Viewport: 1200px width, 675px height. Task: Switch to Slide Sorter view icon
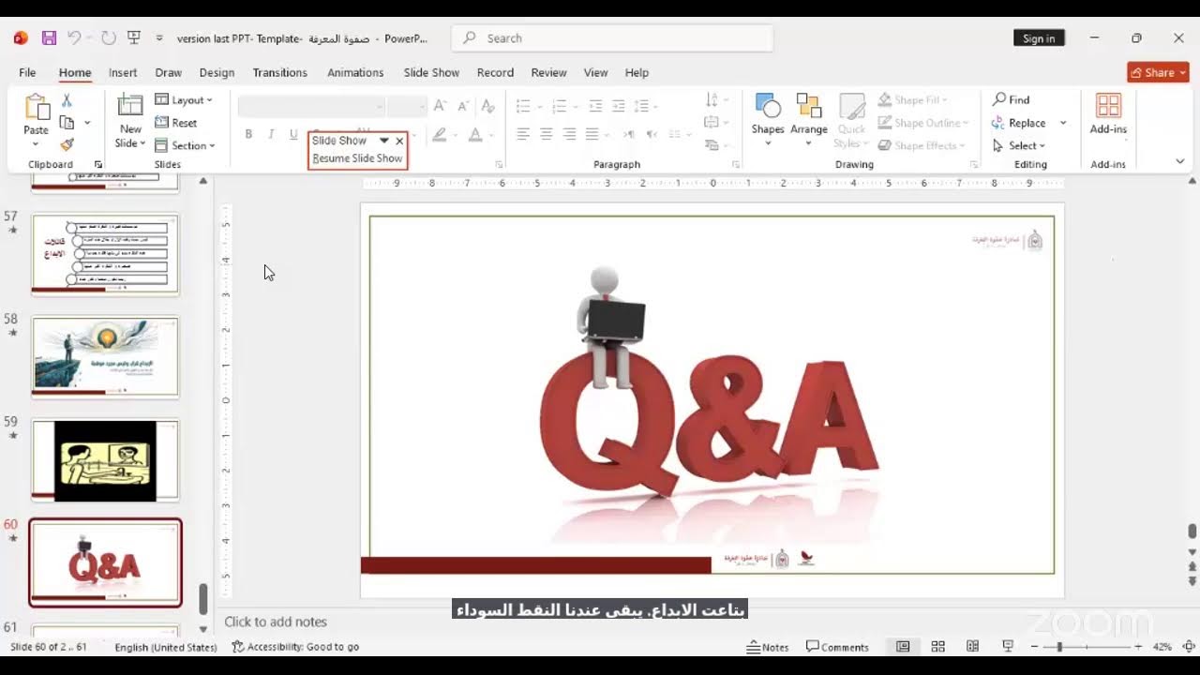937,647
